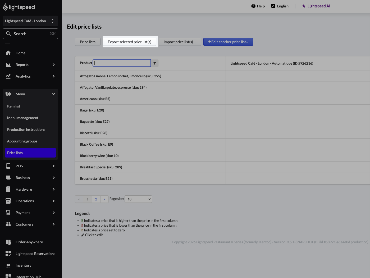Expand the Analytics submenu chevron

click(x=54, y=76)
